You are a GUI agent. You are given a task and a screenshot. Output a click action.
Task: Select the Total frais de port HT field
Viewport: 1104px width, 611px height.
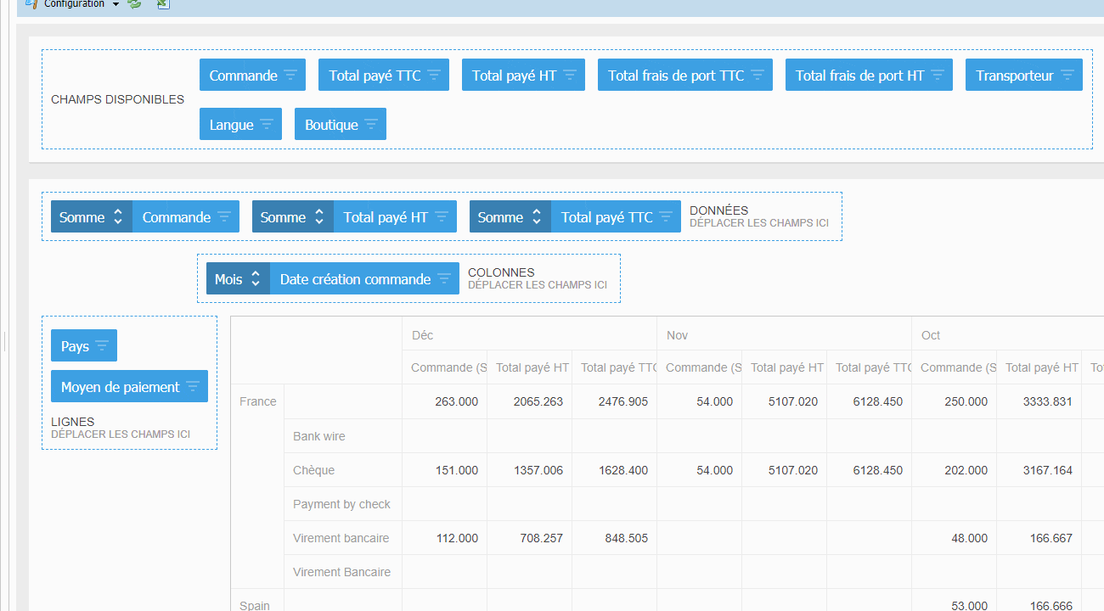point(859,76)
